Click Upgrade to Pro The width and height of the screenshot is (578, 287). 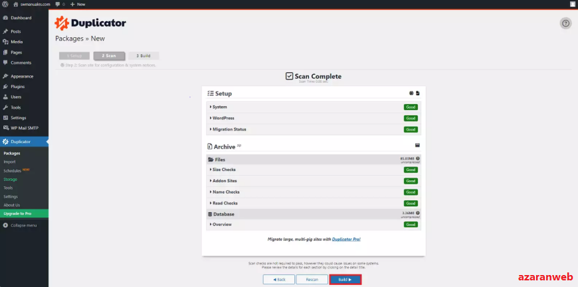24,213
